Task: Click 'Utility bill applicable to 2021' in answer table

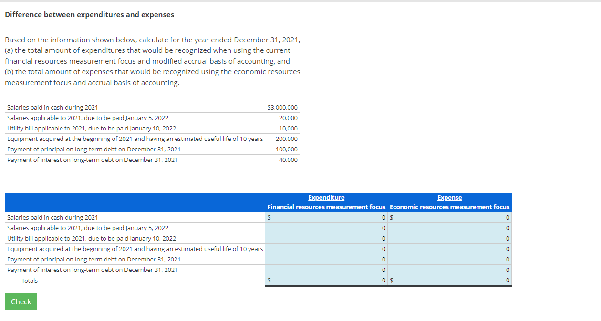Action: tap(92, 239)
